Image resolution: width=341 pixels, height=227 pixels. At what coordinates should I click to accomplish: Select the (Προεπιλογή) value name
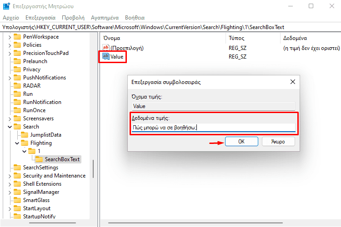click(x=127, y=48)
